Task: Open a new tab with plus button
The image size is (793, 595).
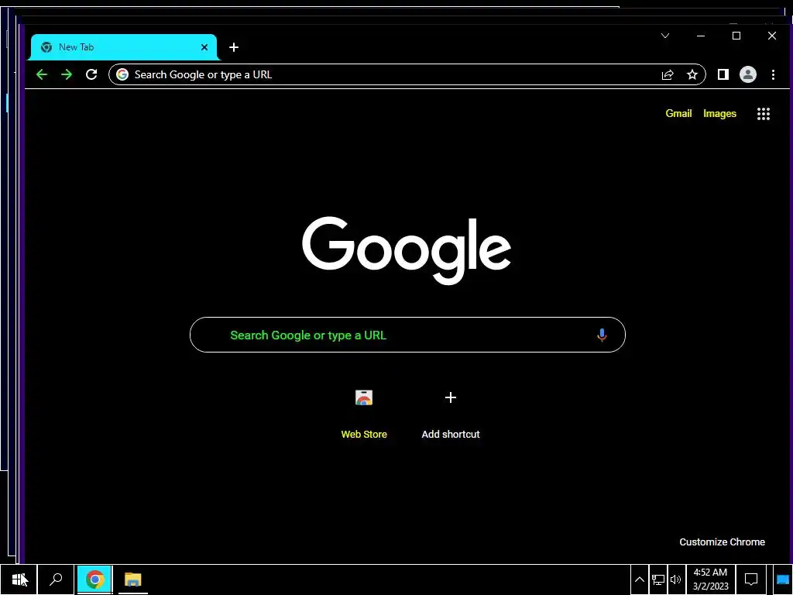Action: [234, 47]
